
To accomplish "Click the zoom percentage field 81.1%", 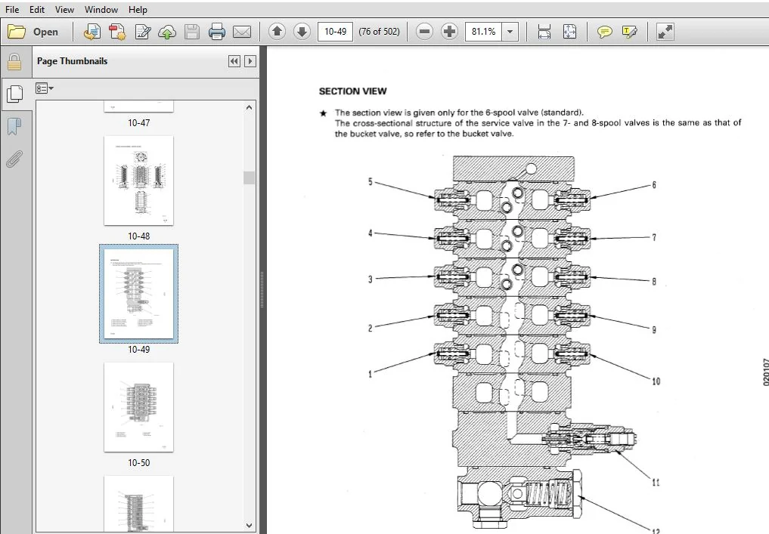I will click(484, 32).
